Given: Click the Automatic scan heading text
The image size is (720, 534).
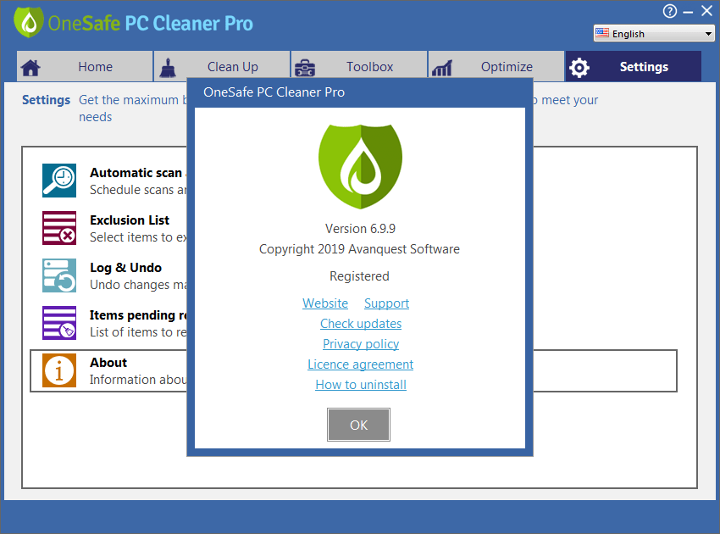Looking at the screenshot, I should [136, 173].
